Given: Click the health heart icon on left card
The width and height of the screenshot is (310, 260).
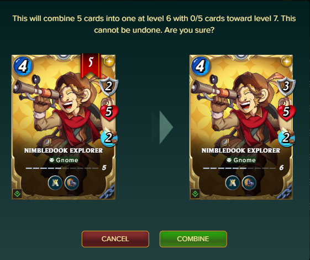Looking at the screenshot, I should (x=109, y=112).
